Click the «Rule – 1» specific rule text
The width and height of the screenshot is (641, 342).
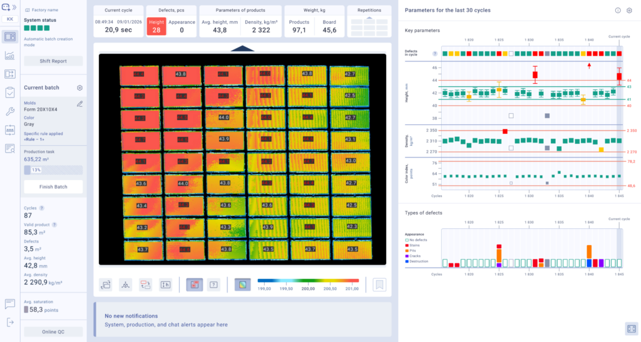[34, 139]
